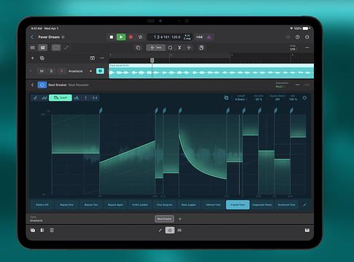Open the browser view button
The image size is (354, 262).
coord(33,47)
